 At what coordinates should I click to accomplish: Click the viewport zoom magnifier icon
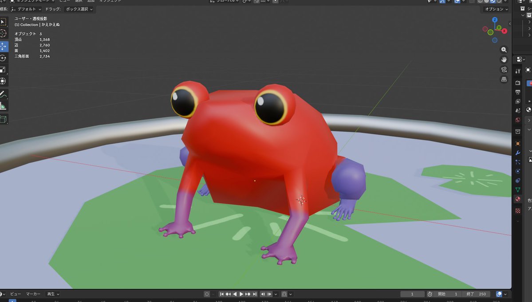(504, 50)
